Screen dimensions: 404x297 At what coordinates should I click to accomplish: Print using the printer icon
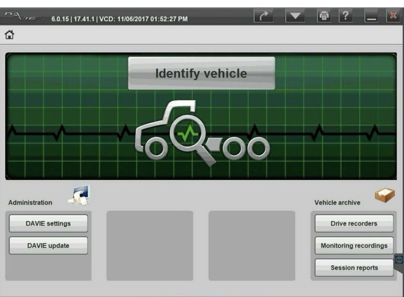(x=324, y=16)
